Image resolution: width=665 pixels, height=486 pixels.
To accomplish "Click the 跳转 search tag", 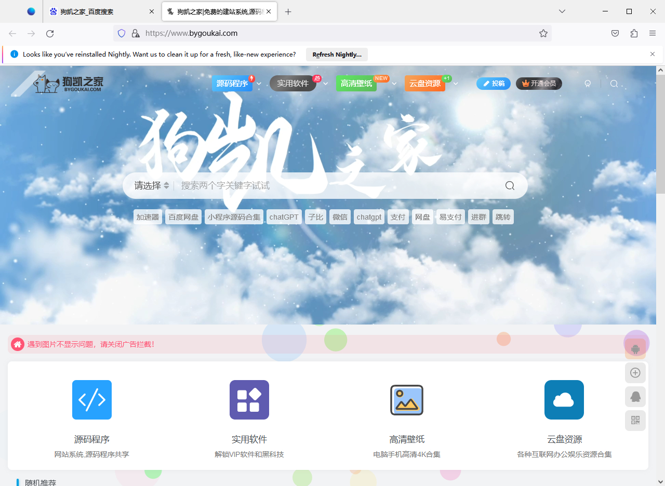I will pos(503,217).
